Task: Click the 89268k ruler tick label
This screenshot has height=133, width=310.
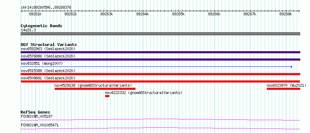Action: coord(286,14)
